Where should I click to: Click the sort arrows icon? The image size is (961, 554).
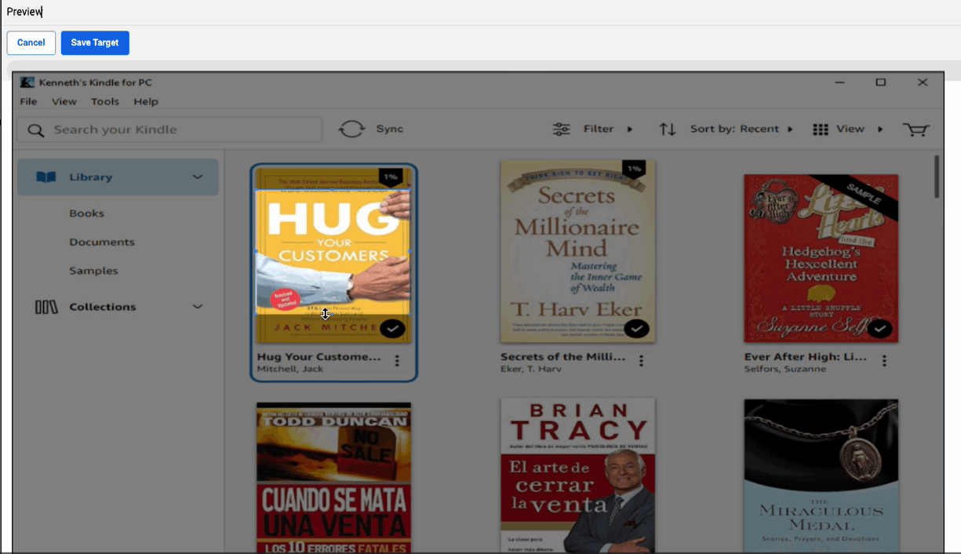(668, 129)
